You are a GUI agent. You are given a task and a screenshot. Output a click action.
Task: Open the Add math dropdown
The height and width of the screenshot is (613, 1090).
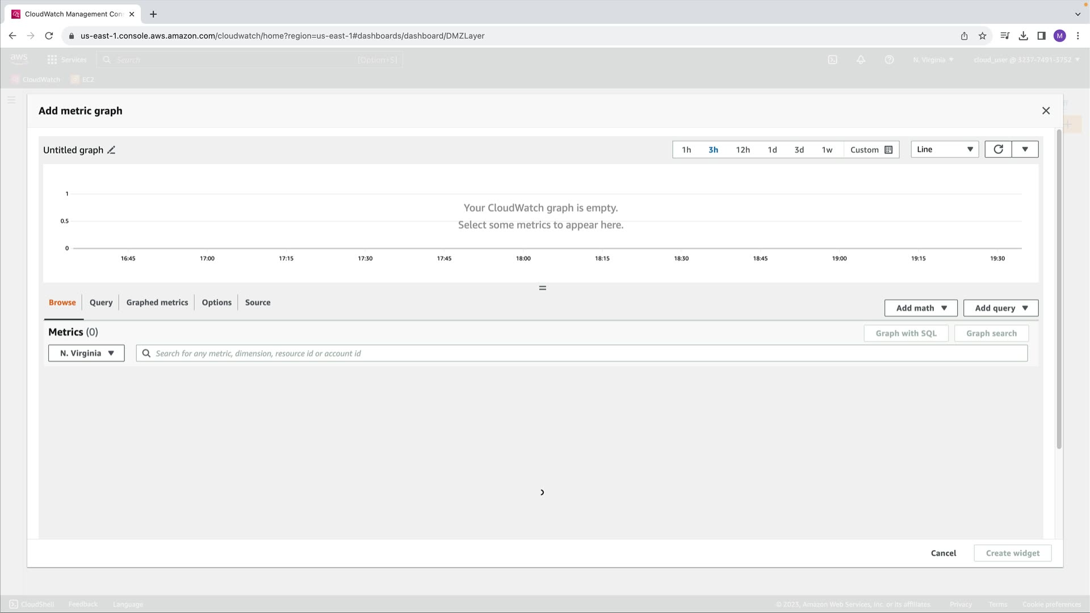point(921,308)
